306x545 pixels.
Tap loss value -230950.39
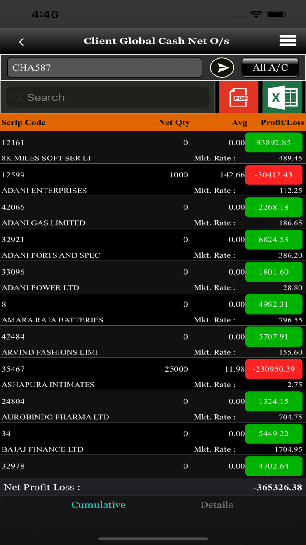(x=274, y=369)
